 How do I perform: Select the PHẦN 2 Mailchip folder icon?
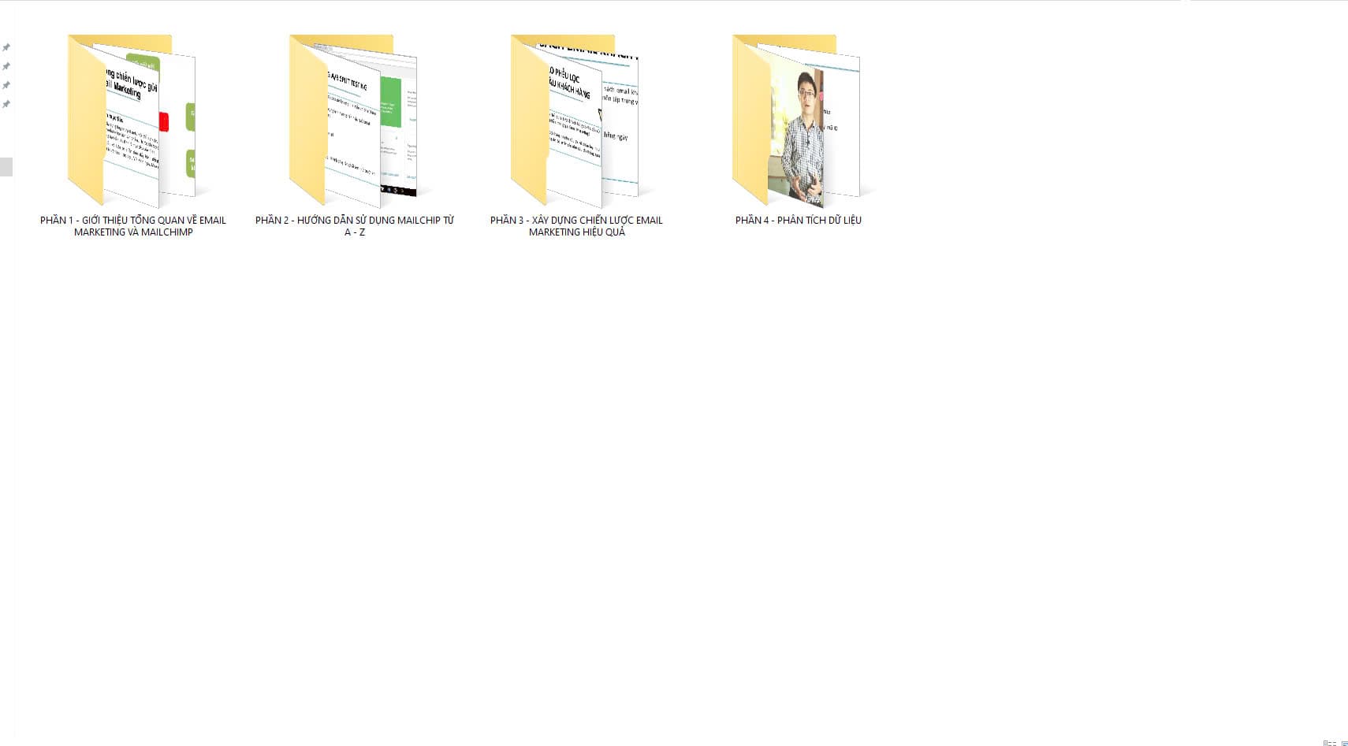(353, 121)
